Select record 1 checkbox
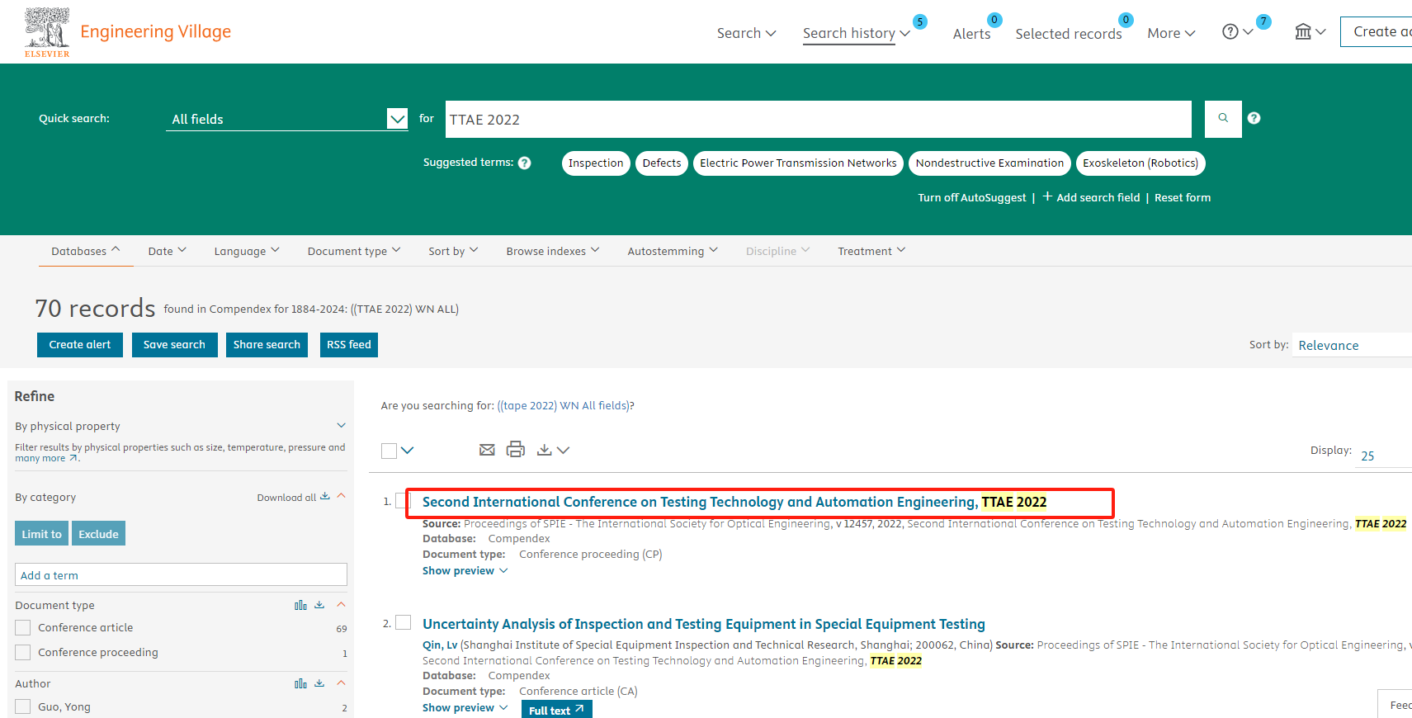Image resolution: width=1412 pixels, height=718 pixels. coord(402,501)
